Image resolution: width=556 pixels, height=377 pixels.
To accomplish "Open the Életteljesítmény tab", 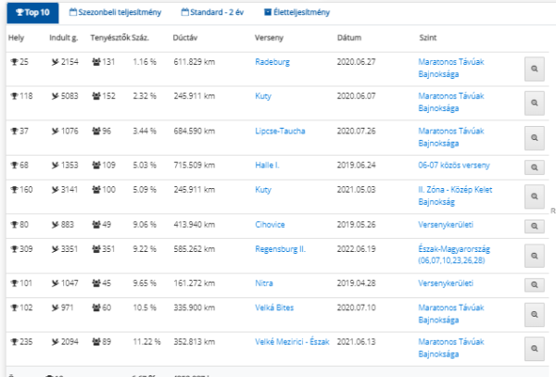I will [x=297, y=12].
